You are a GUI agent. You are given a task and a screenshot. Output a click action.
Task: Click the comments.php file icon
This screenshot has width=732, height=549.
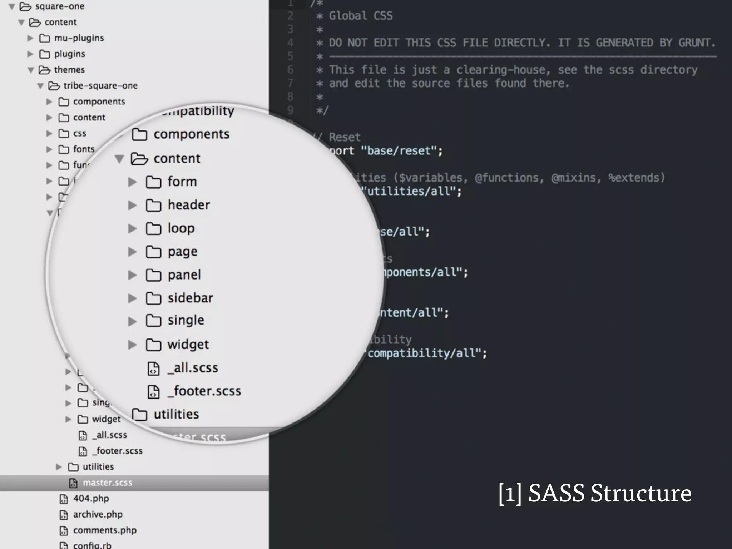click(64, 531)
